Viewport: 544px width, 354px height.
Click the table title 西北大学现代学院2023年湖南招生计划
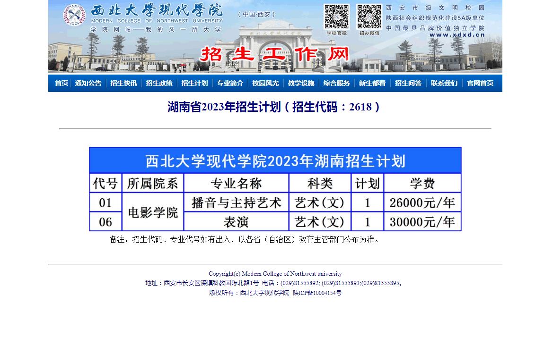275,161
